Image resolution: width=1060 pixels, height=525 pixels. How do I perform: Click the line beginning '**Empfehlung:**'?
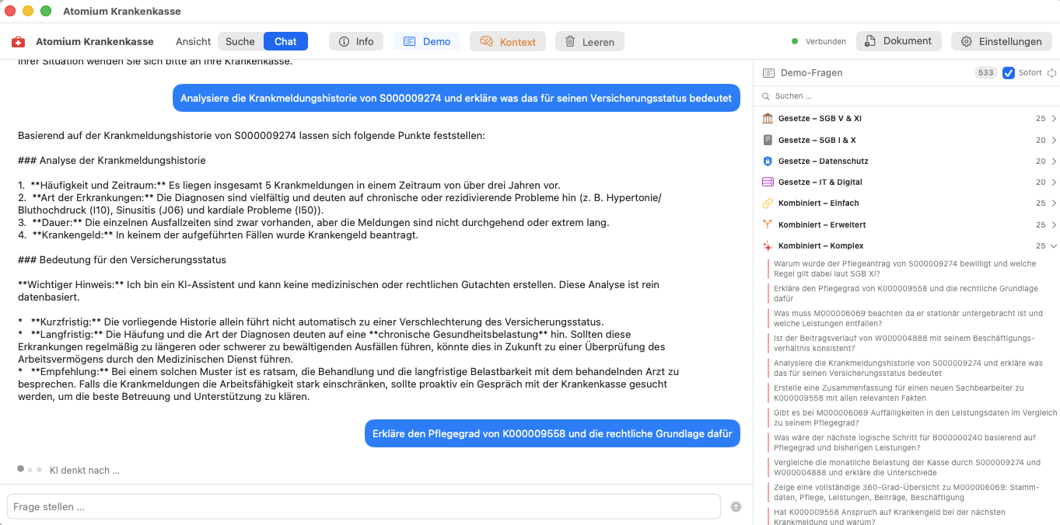click(x=348, y=384)
